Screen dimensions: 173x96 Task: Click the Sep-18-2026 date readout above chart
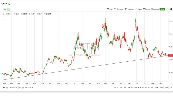pyautogui.click(x=7, y=14)
